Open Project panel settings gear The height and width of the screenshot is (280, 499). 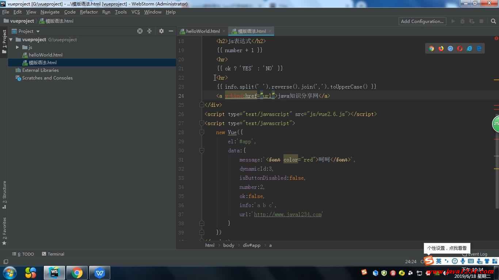tap(161, 31)
